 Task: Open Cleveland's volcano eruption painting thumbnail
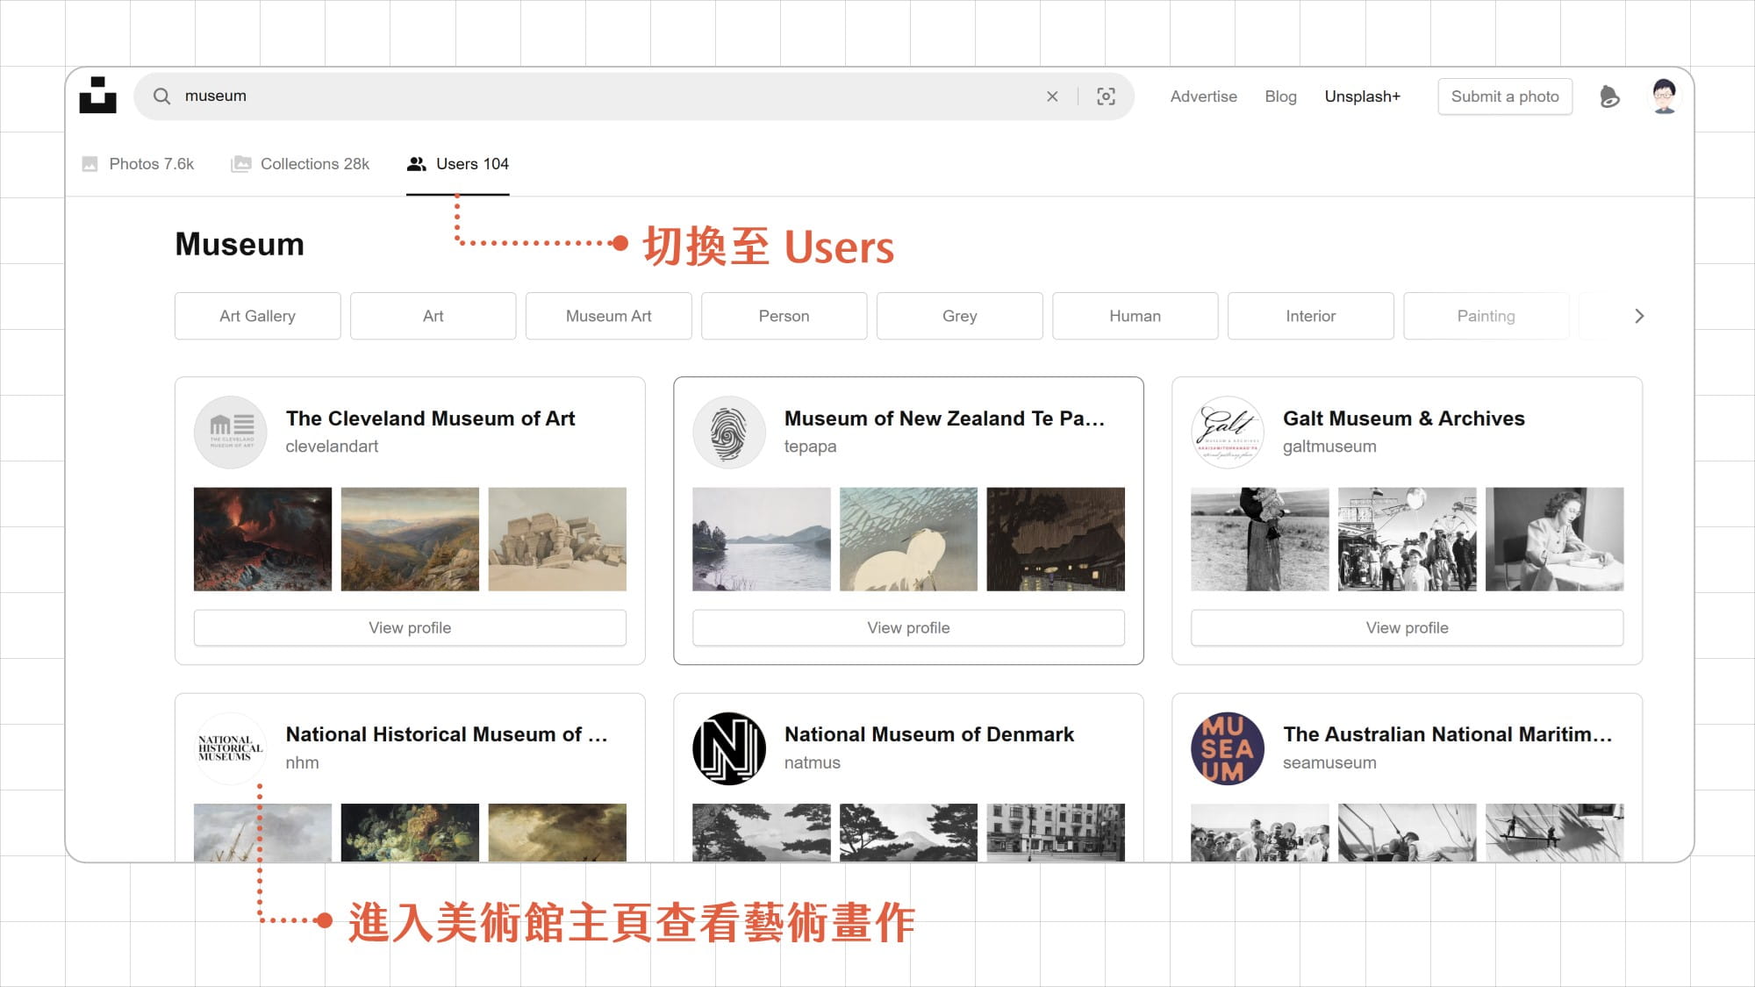[262, 539]
